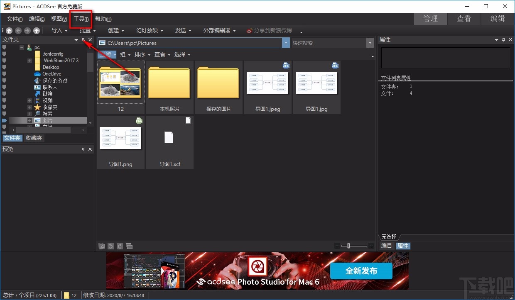Go up one folder level

37,31
